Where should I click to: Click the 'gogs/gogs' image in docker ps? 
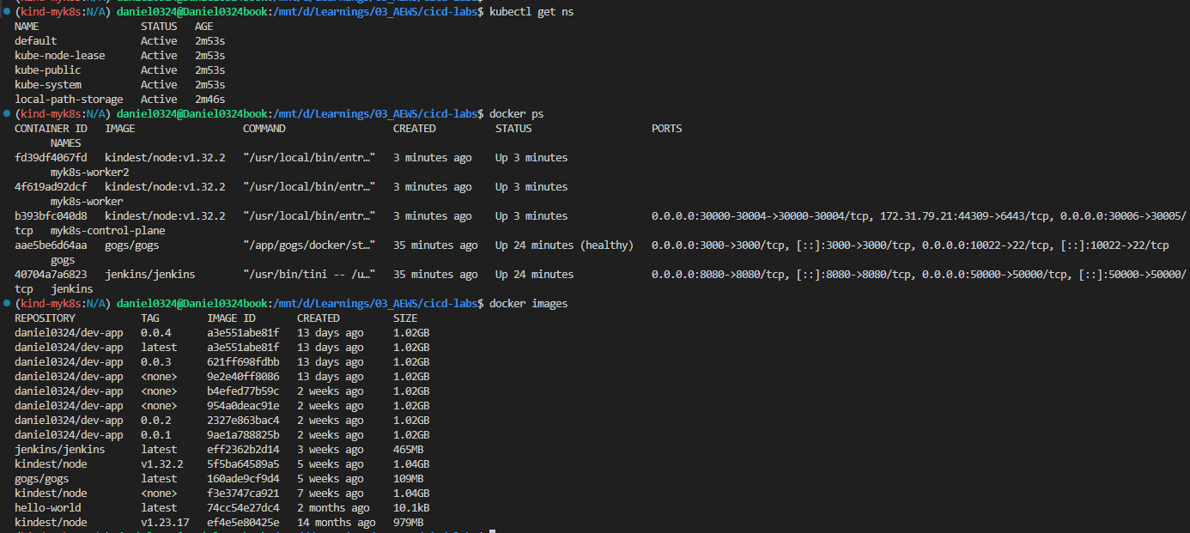click(x=131, y=245)
